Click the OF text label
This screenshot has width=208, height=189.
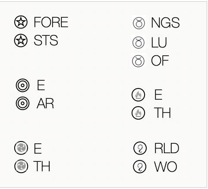160,60
